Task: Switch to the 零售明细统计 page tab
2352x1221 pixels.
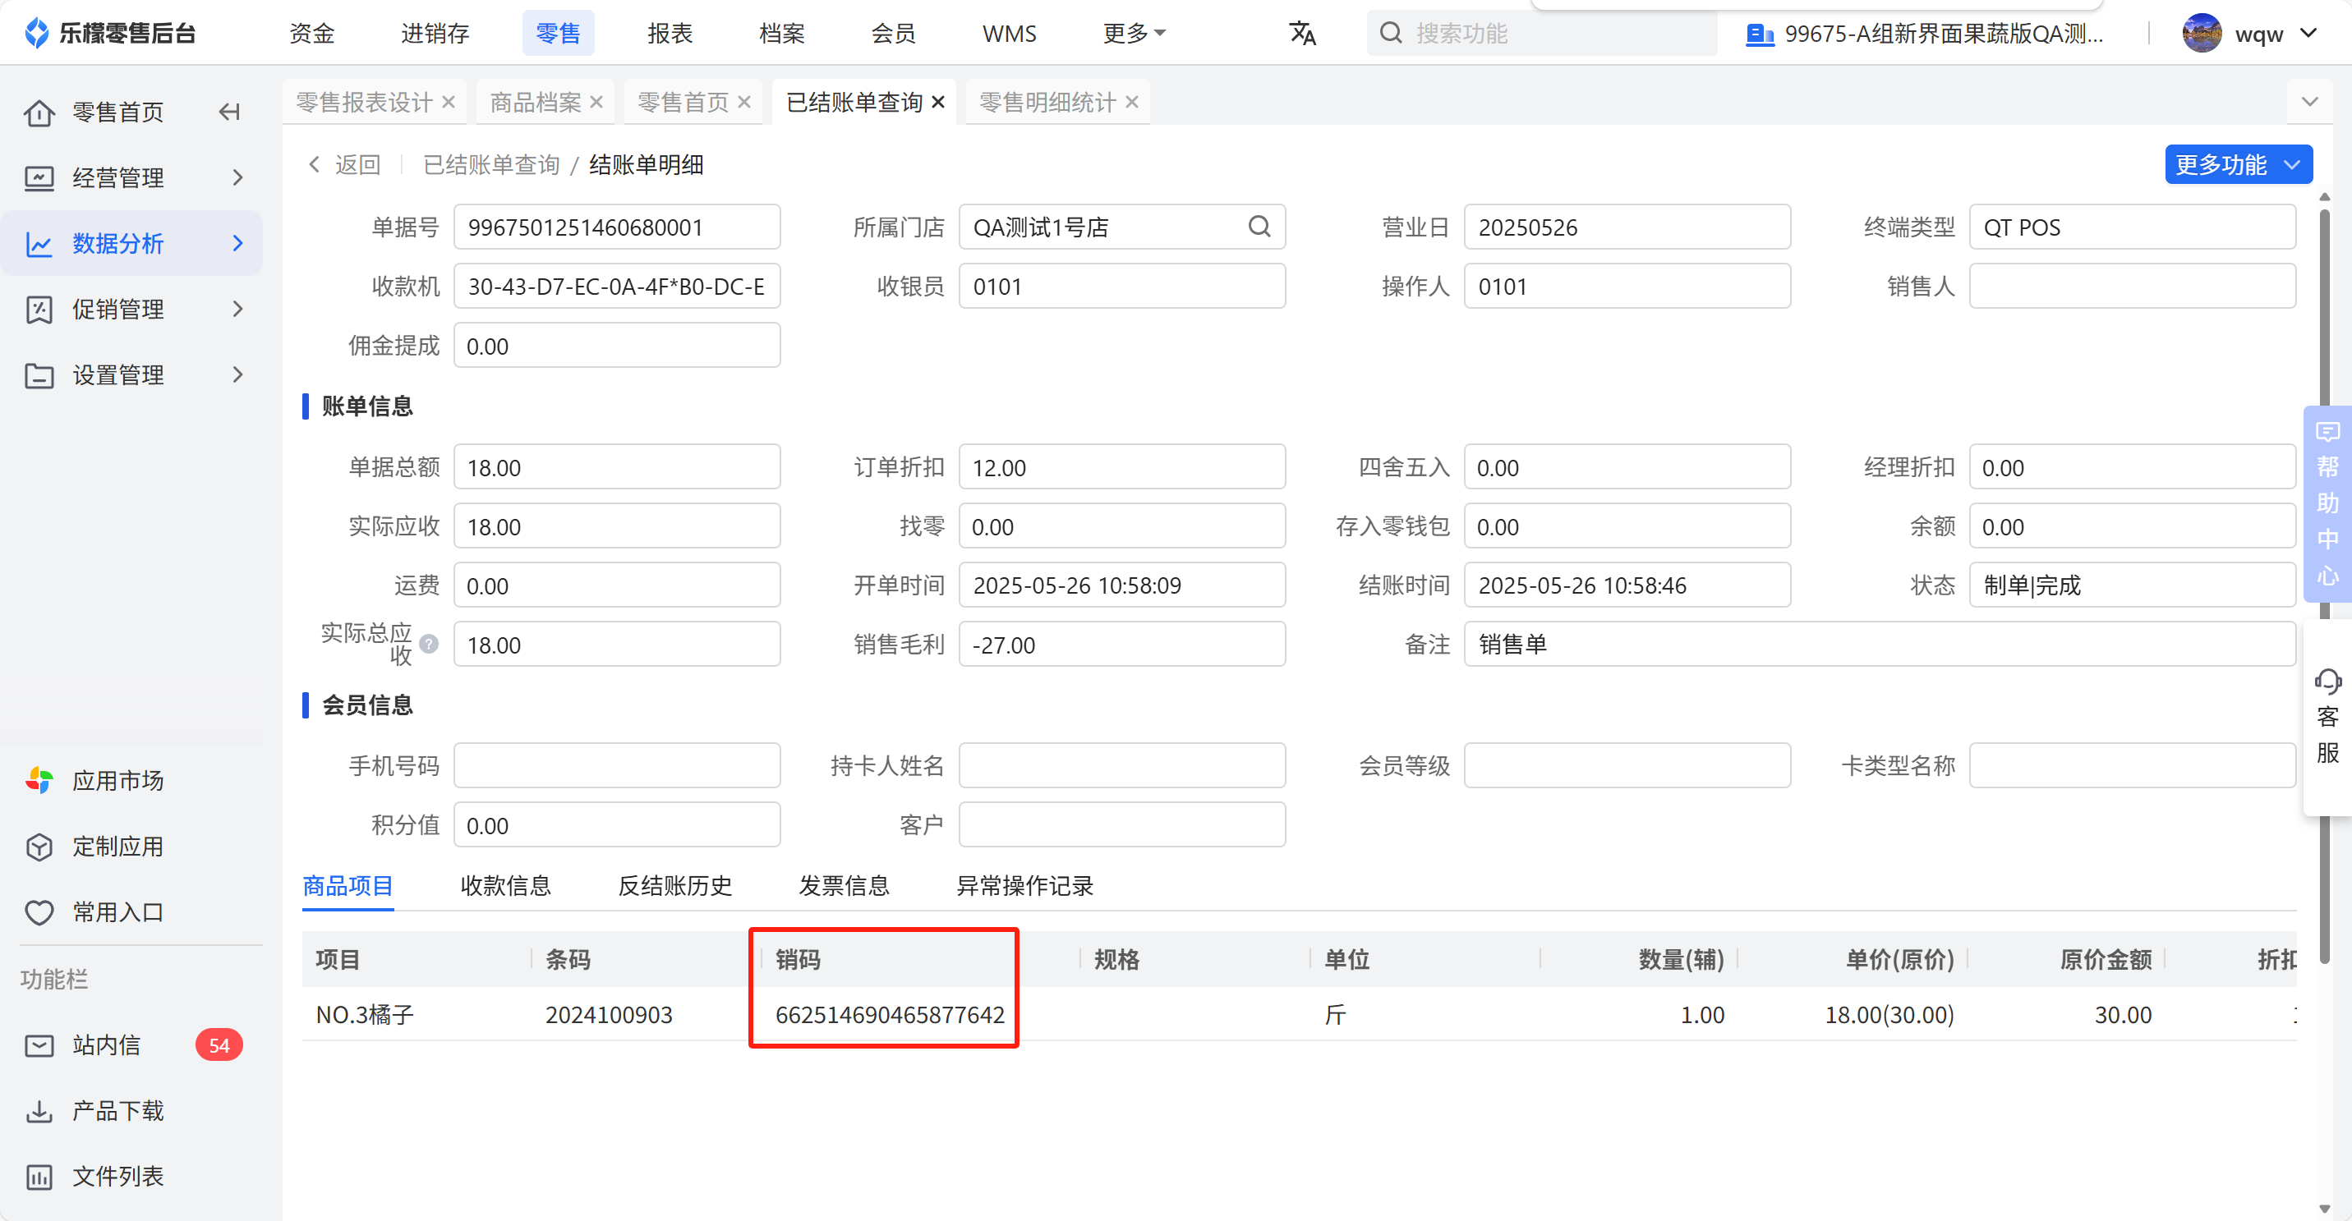Action: 1047,101
